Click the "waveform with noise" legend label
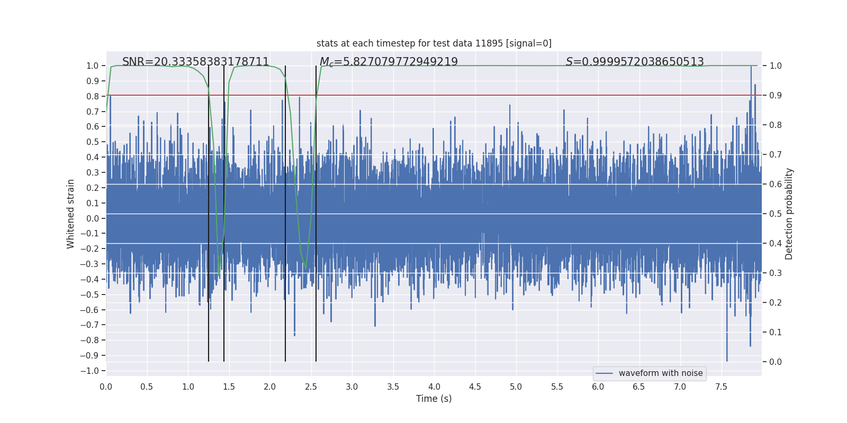 (x=660, y=373)
